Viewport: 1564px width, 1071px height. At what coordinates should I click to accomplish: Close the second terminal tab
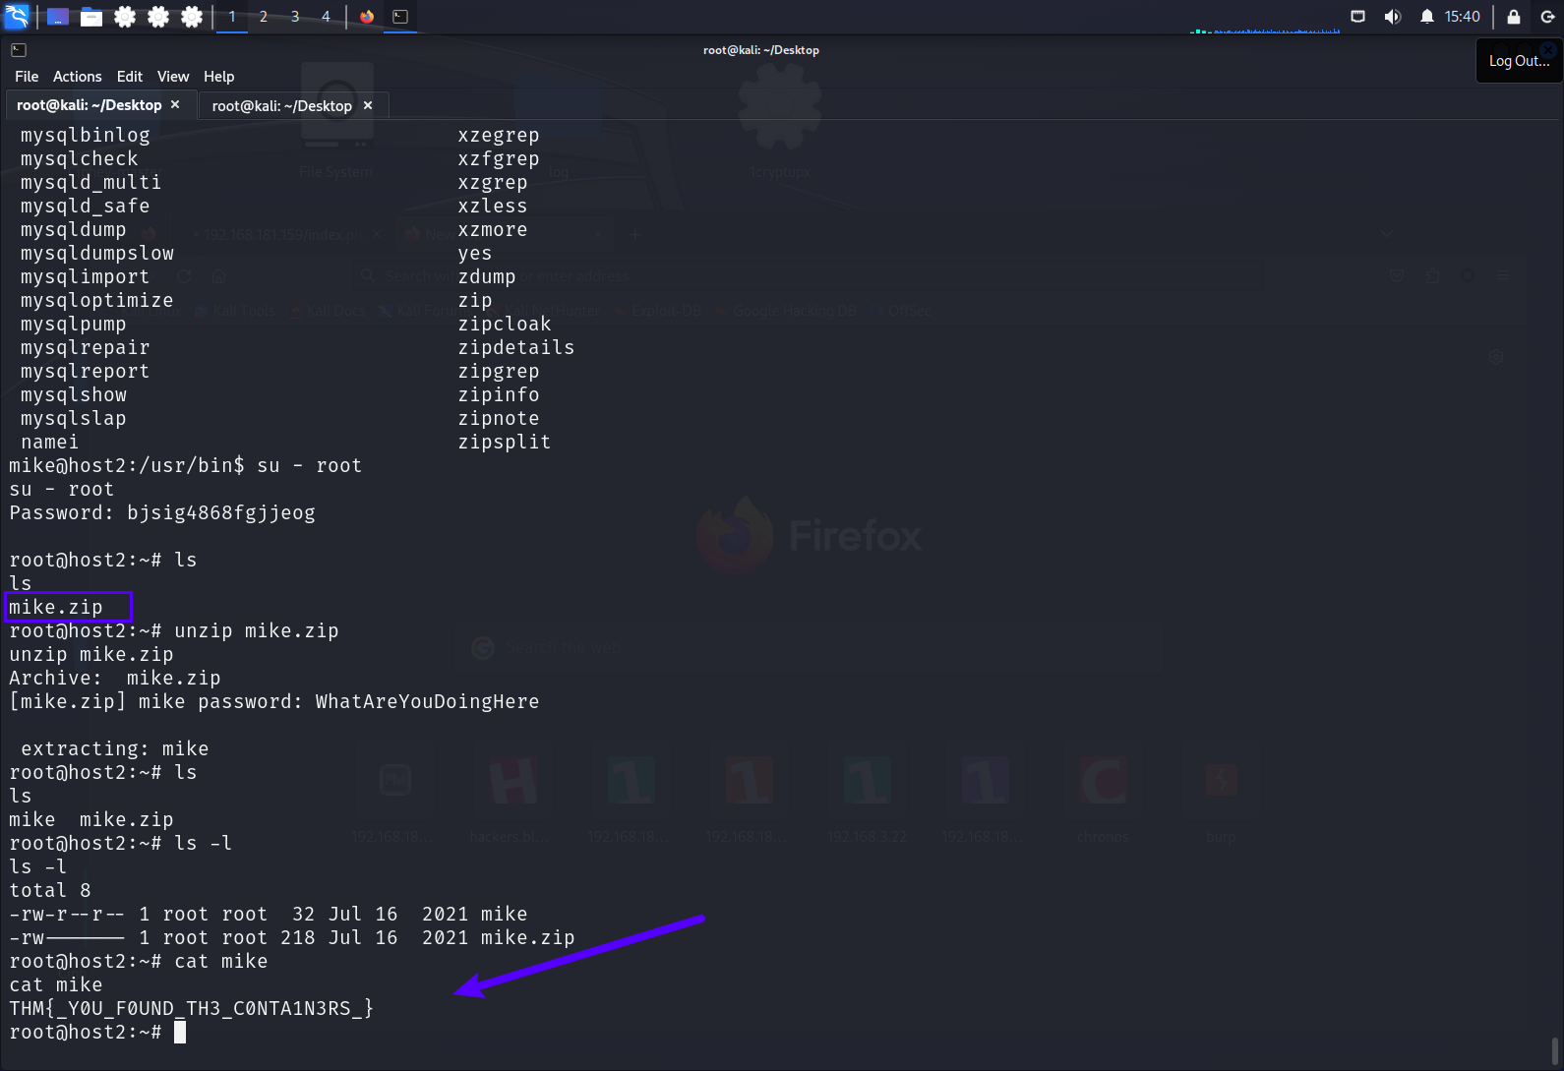[368, 105]
